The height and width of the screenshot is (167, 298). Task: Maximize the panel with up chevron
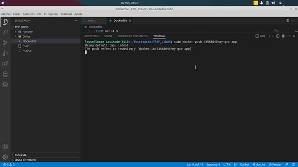pos(289,36)
